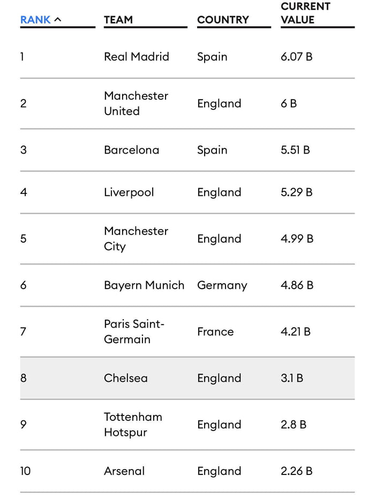The width and height of the screenshot is (375, 498).
Task: Select the Arsenal team row
Action: [124, 471]
